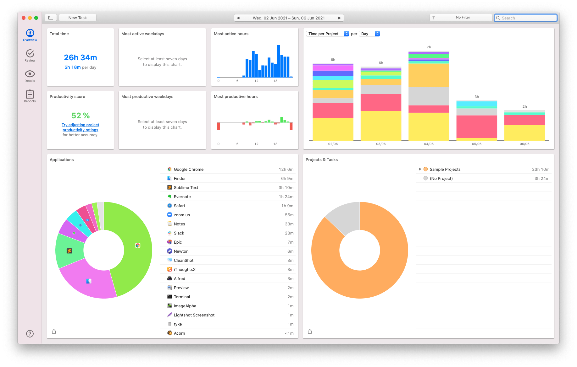The width and height of the screenshot is (577, 367).
Task: Open the Day interval dropdown
Action: tap(369, 34)
